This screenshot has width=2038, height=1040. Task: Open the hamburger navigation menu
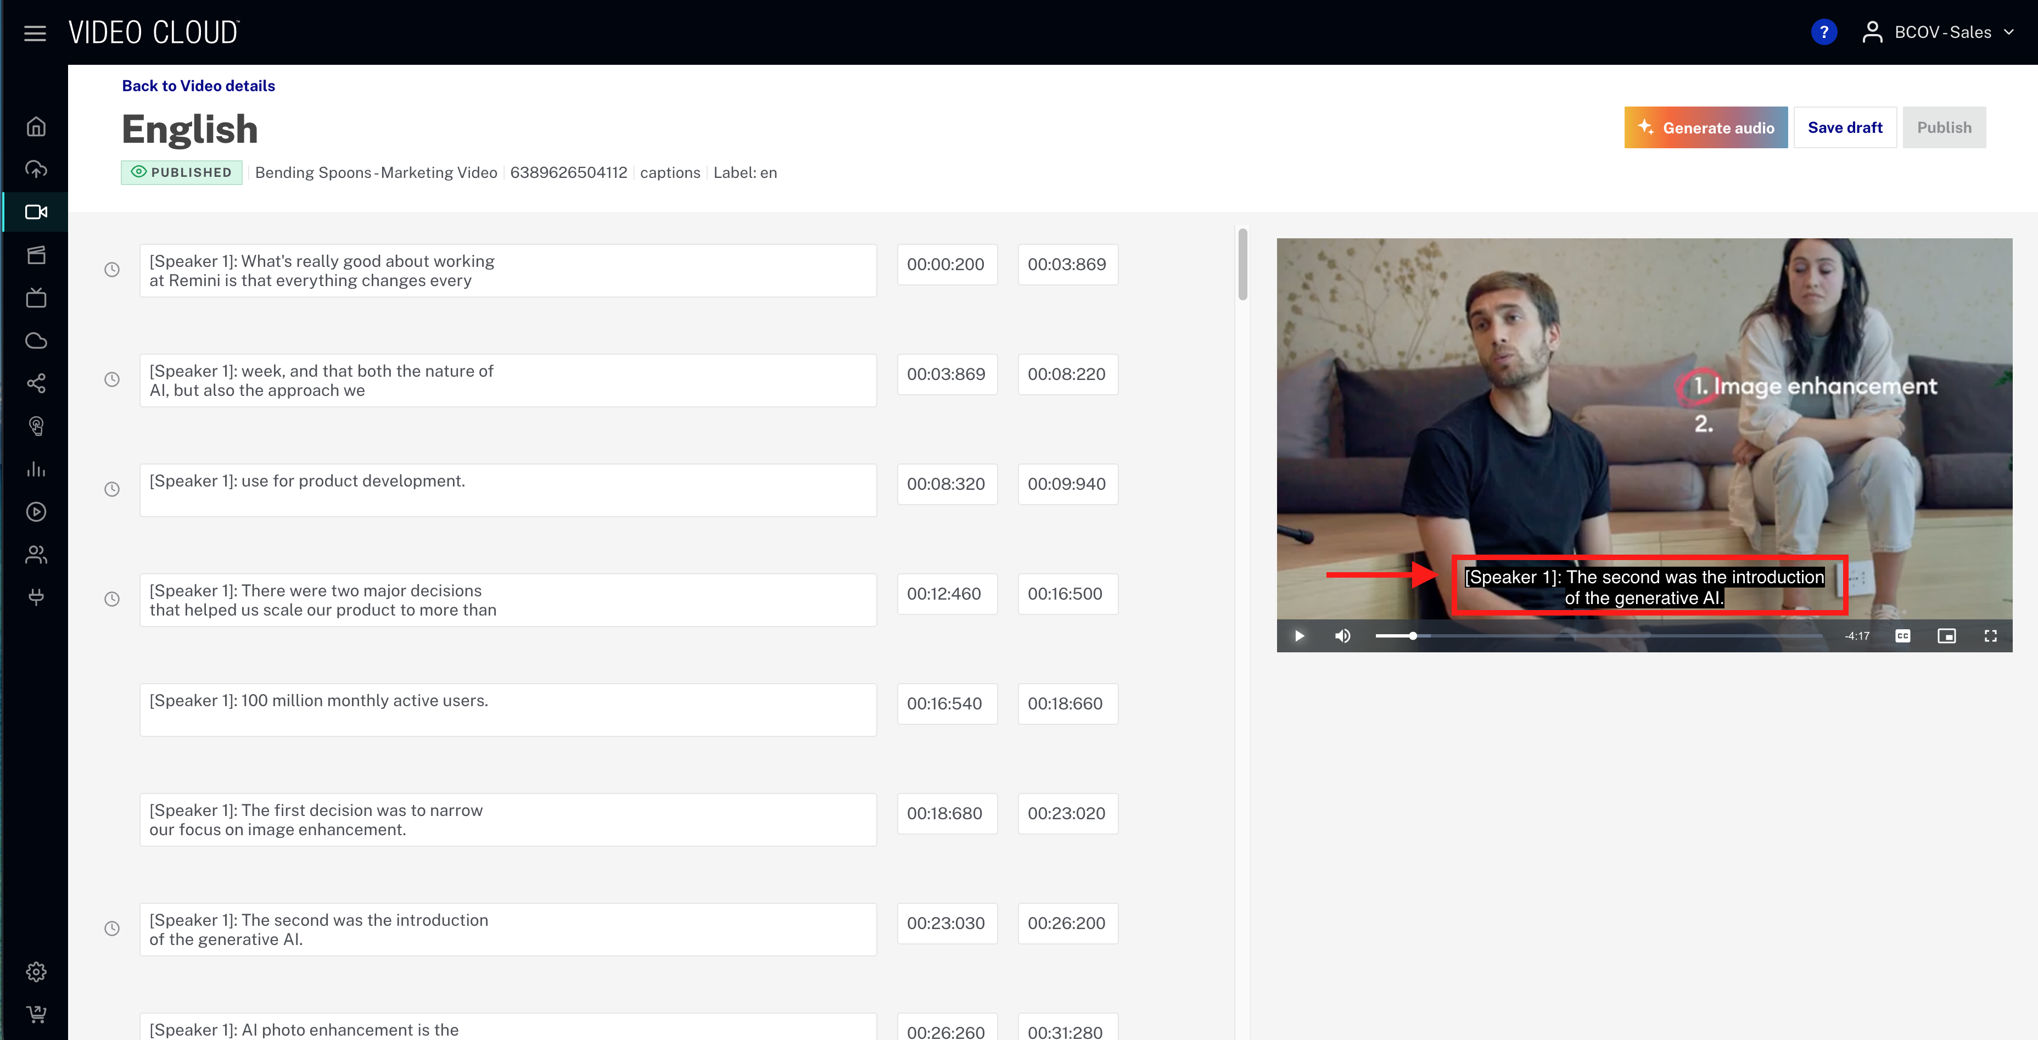point(34,33)
